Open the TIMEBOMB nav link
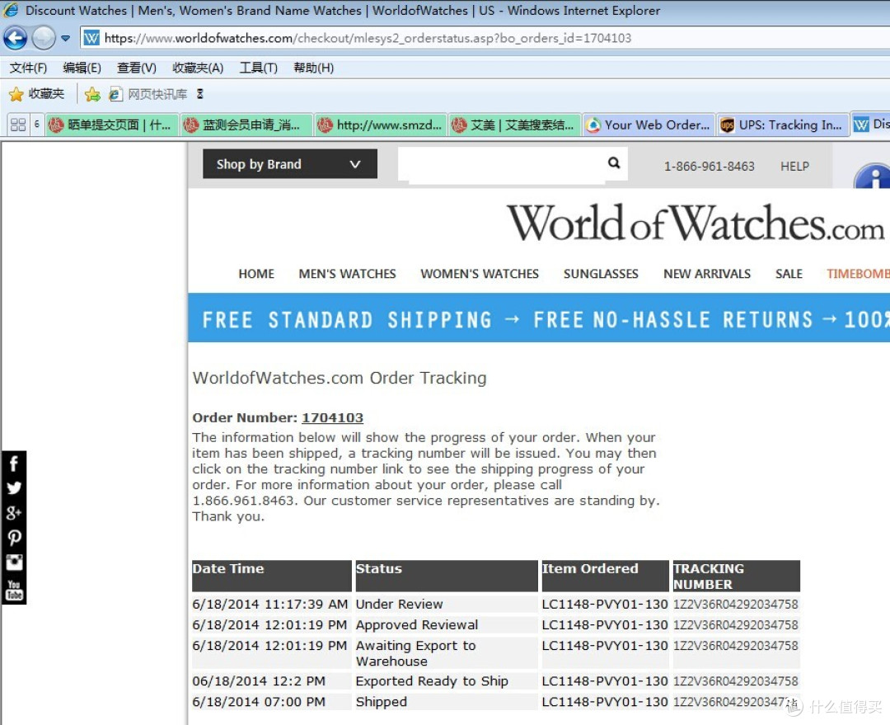 tap(858, 274)
